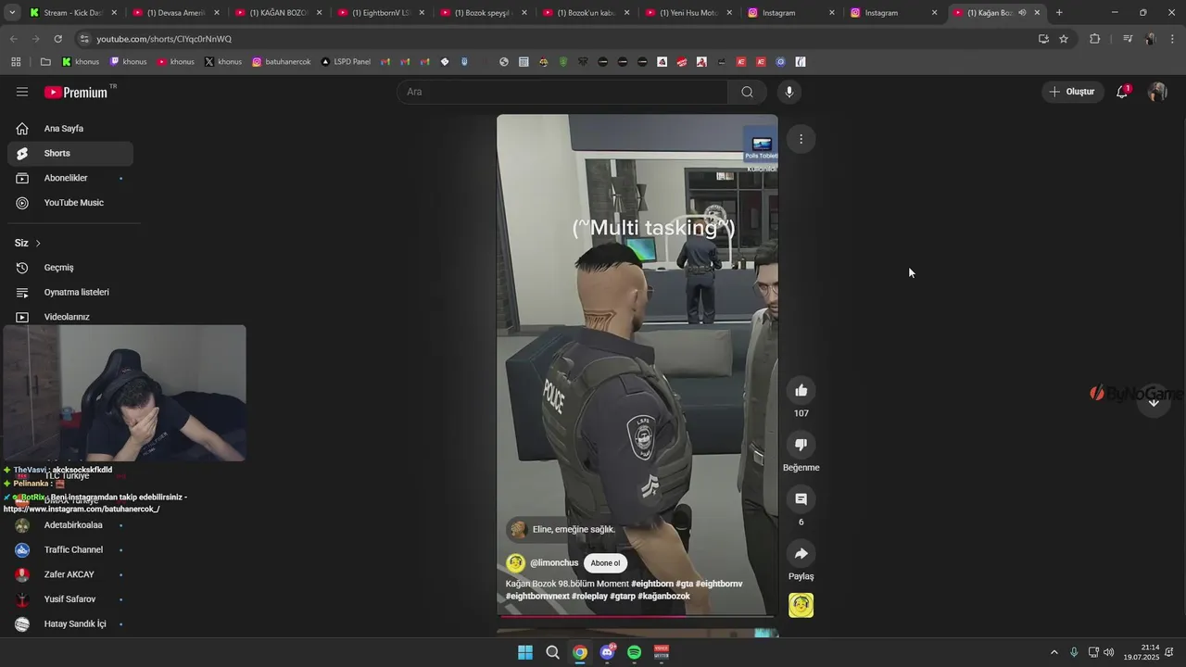
Task: Switch to the first Instagram tab
Action: click(x=790, y=13)
